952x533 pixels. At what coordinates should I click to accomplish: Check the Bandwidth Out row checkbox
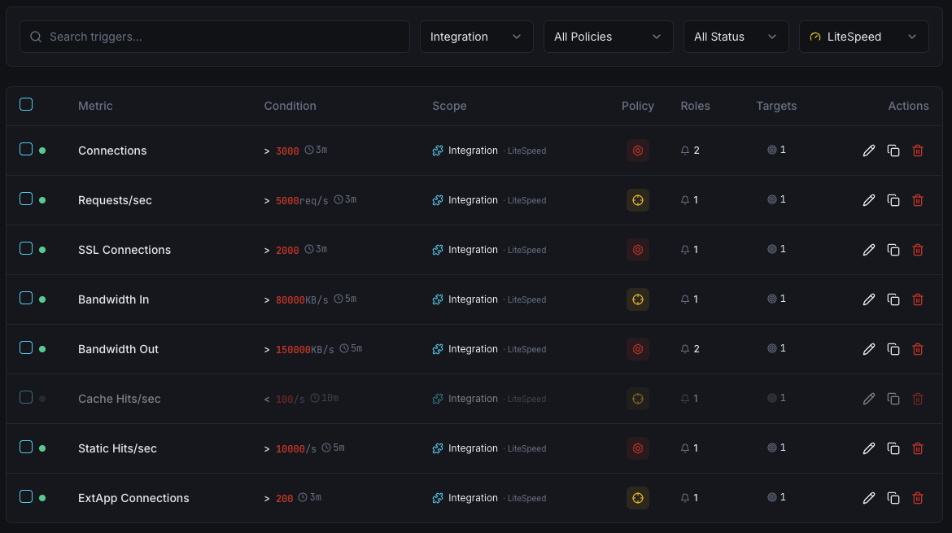[26, 348]
